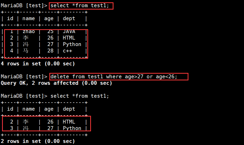Click 'id' column header in second table
The image size is (244, 145).
coord(10,109)
